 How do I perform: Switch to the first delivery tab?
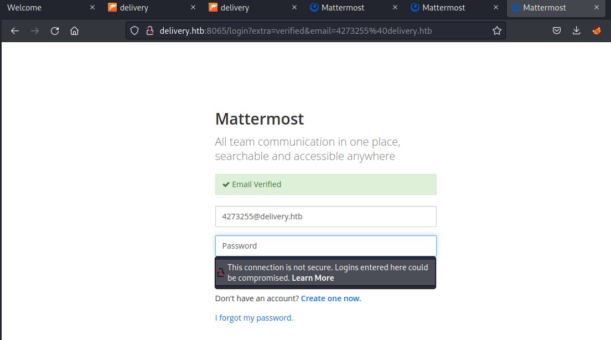(x=144, y=8)
